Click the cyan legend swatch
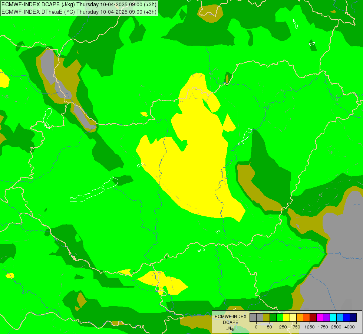 pos(333,317)
